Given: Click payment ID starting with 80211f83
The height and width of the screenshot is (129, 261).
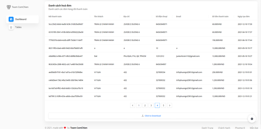Looking at the screenshot, I should coord(65,48).
